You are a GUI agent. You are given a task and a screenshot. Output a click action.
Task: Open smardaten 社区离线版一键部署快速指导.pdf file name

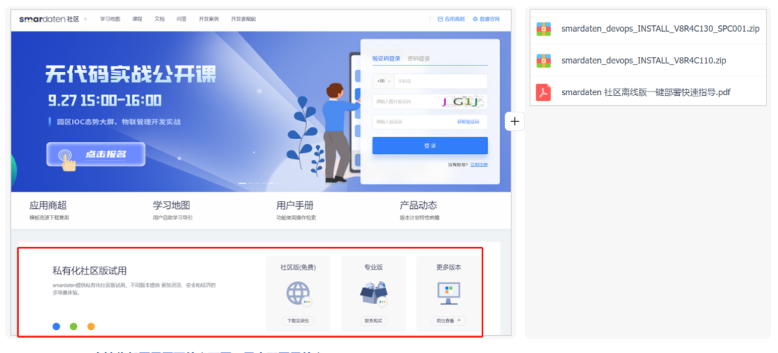pyautogui.click(x=645, y=92)
